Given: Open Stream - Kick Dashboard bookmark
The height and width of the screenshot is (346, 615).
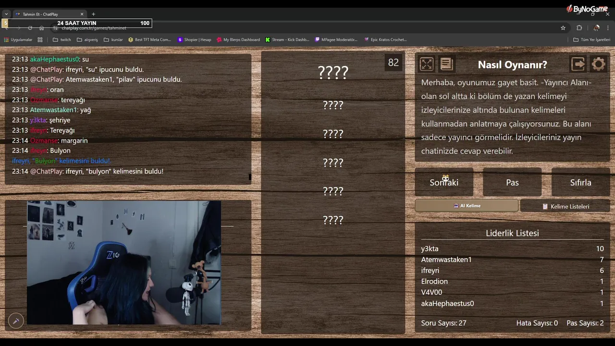Looking at the screenshot, I should pos(287,40).
